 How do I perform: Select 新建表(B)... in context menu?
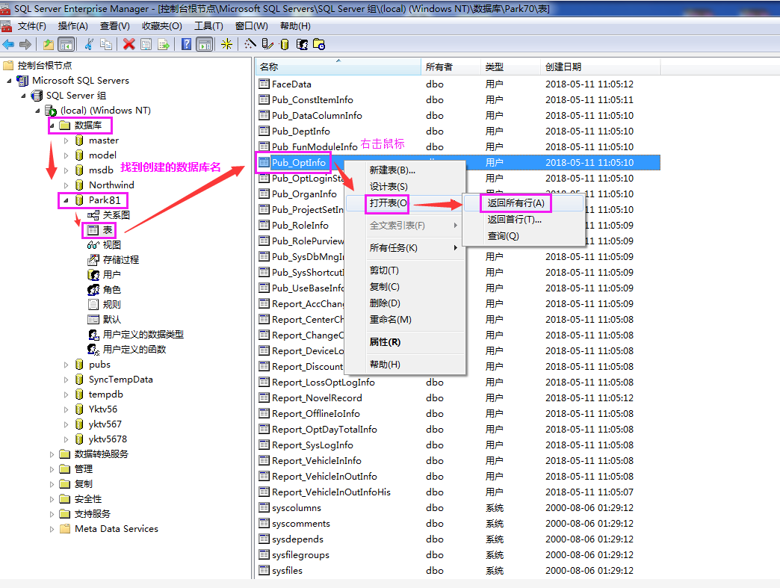coord(405,170)
